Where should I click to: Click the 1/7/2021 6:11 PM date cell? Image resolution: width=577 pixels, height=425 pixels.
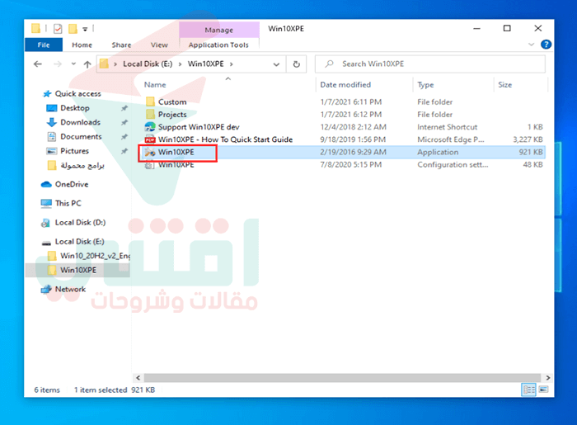click(350, 102)
